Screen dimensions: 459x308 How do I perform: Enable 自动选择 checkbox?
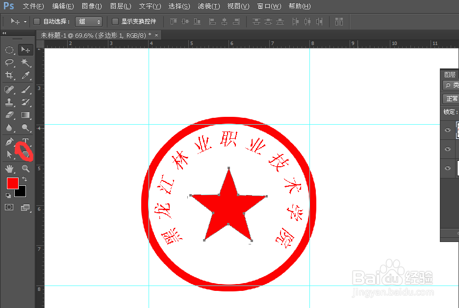(x=37, y=22)
